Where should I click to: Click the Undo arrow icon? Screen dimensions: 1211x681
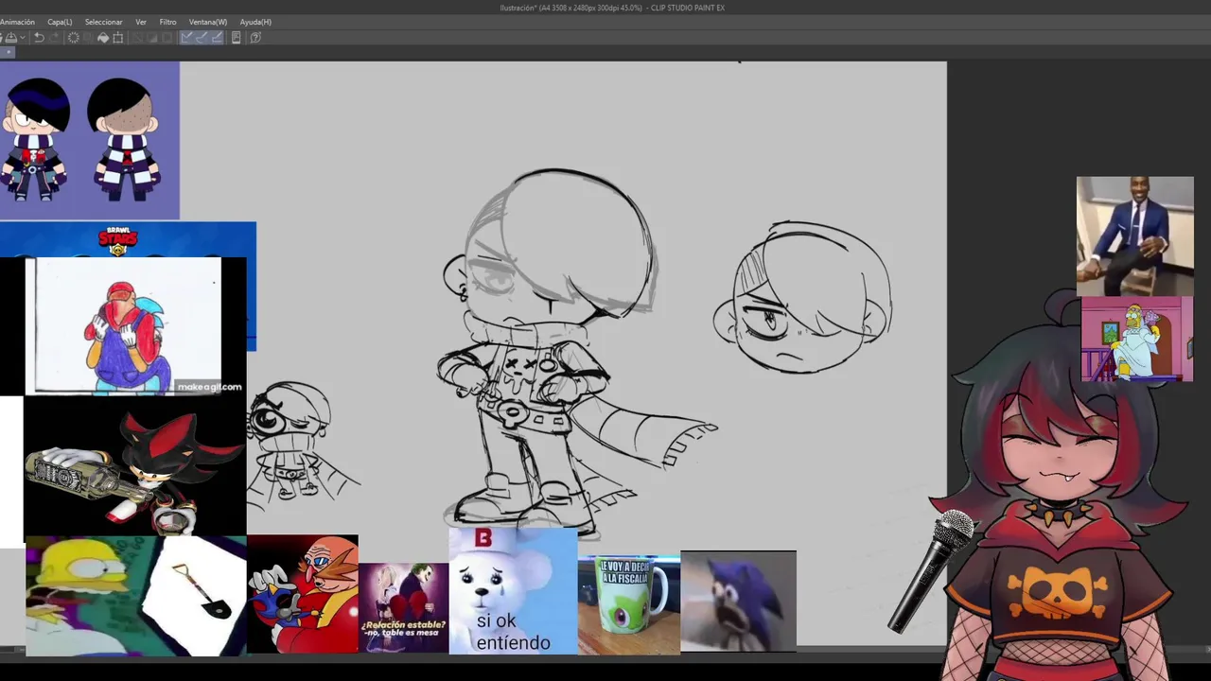point(39,38)
